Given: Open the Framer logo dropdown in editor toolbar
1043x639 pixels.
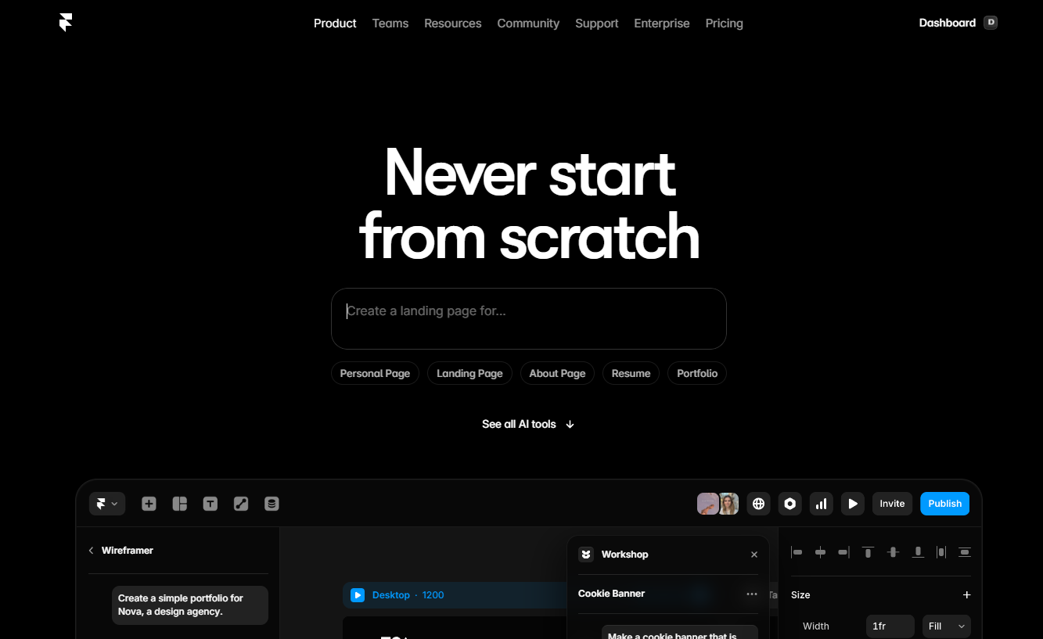Looking at the screenshot, I should 107,504.
